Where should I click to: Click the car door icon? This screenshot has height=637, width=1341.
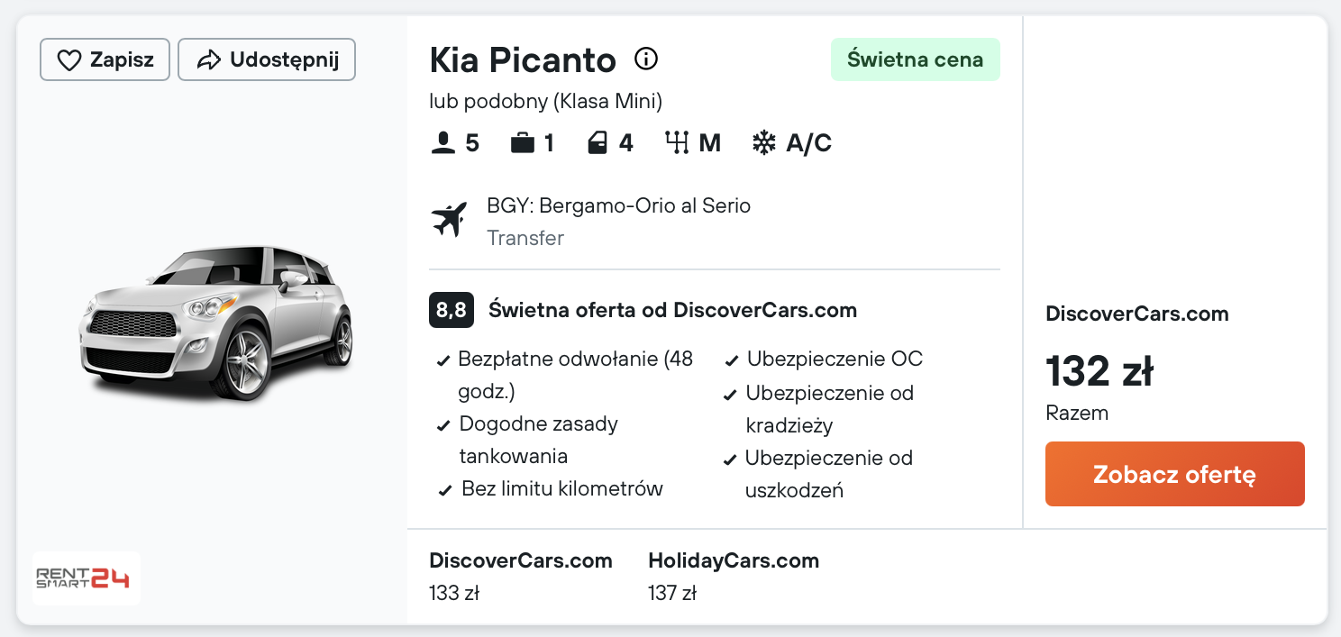(x=598, y=143)
